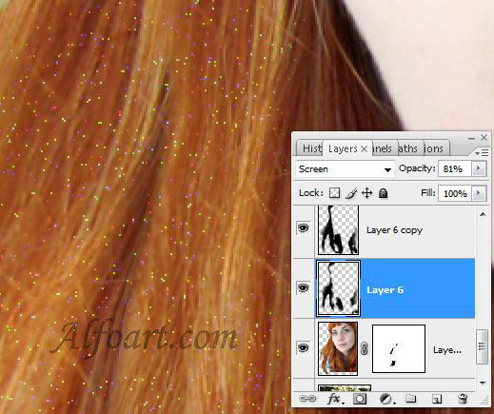Click the Opacity 81% field
The image size is (494, 414).
point(455,168)
